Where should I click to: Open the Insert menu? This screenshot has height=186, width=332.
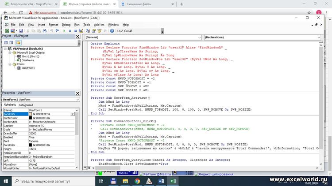[x=41, y=25]
